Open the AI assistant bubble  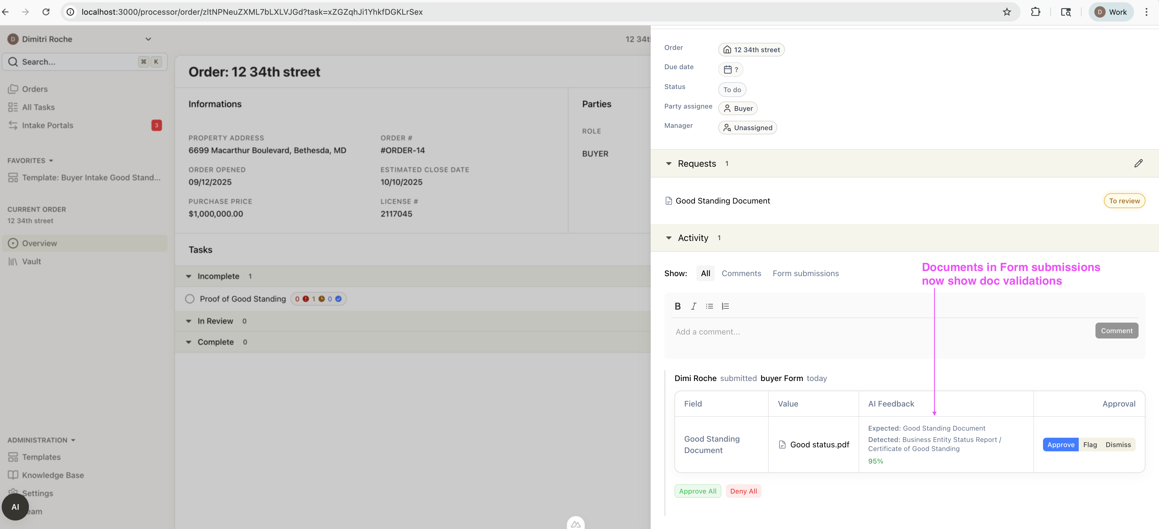point(15,507)
